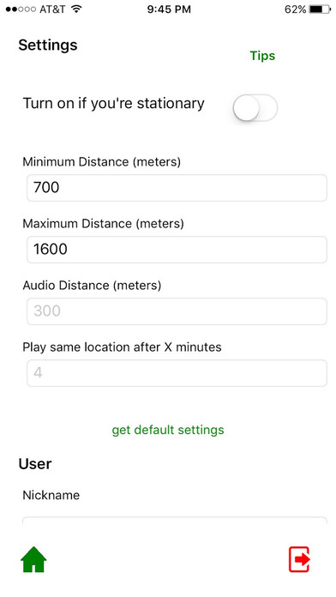Tap the Nickname text field
This screenshot has width=336, height=597.
[175, 520]
